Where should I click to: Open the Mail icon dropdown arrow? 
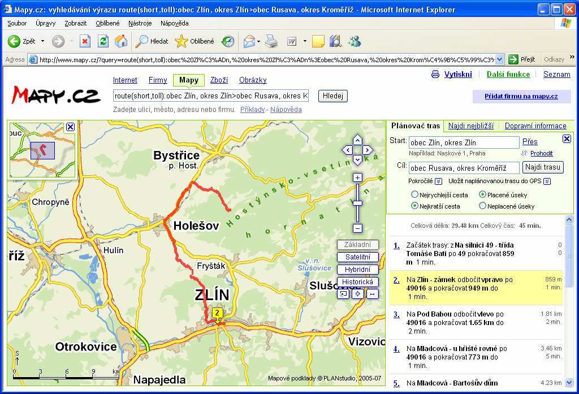258,41
